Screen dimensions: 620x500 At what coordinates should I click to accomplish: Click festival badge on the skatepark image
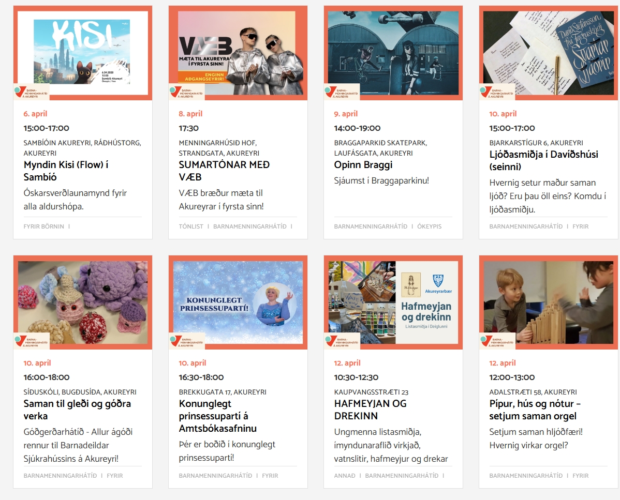pyautogui.click(x=342, y=92)
